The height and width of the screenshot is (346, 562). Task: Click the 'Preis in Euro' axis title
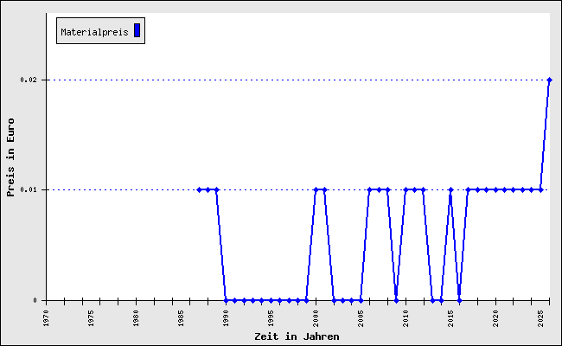[x=11, y=157]
